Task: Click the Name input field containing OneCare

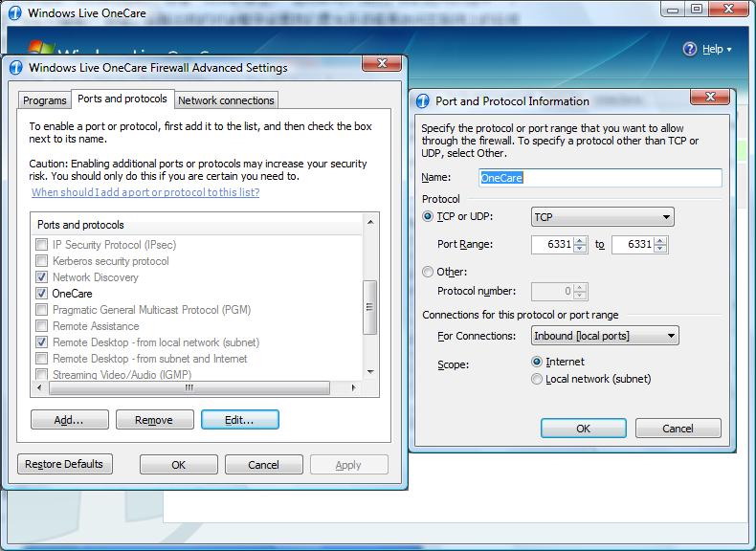Action: point(600,178)
